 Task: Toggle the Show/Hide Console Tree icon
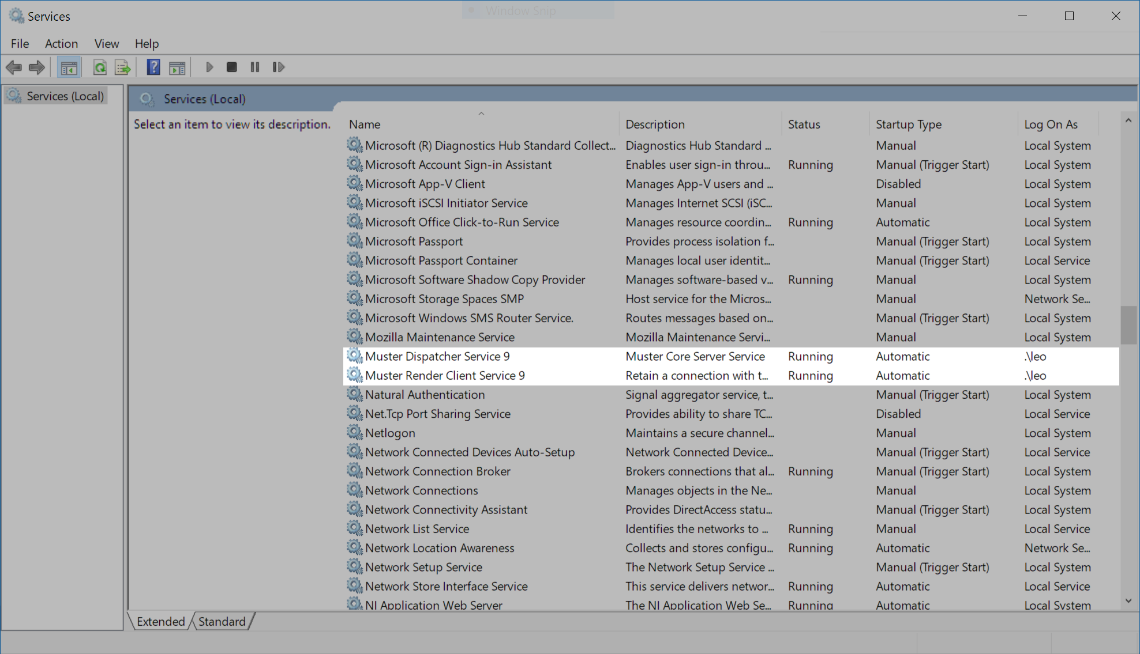[x=69, y=67]
